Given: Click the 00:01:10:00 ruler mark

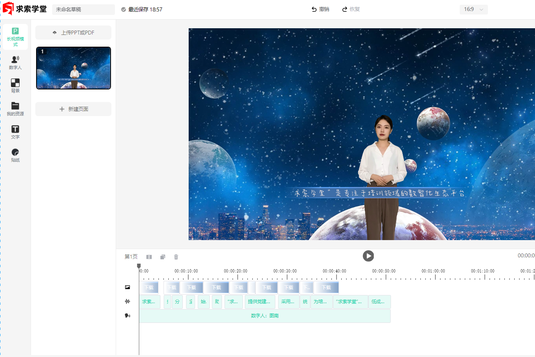Looking at the screenshot, I should click(483, 271).
